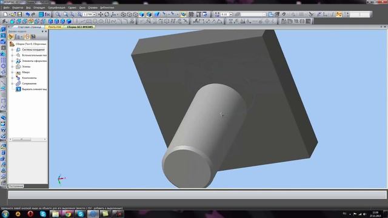Viewport: 388px width, 218px height.
Task: Create a new document with the New icon
Action: pos(5,15)
